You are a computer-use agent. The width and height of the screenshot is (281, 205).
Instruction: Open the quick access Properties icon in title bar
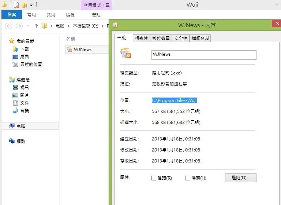pos(16,5)
